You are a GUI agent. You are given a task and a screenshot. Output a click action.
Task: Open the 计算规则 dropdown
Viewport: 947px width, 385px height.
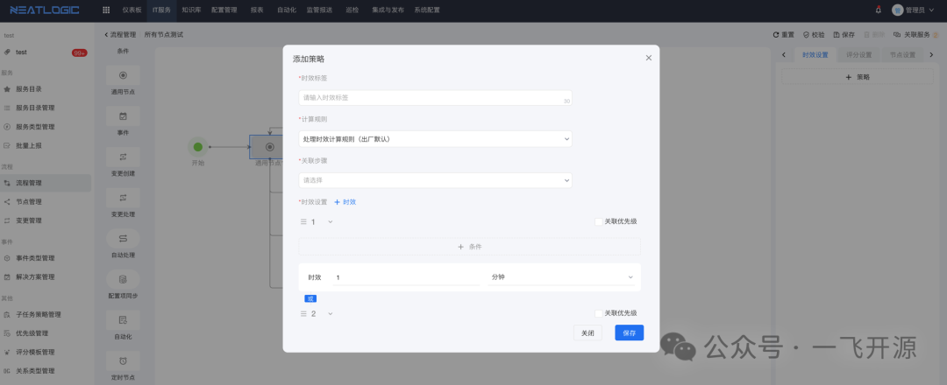click(x=435, y=139)
